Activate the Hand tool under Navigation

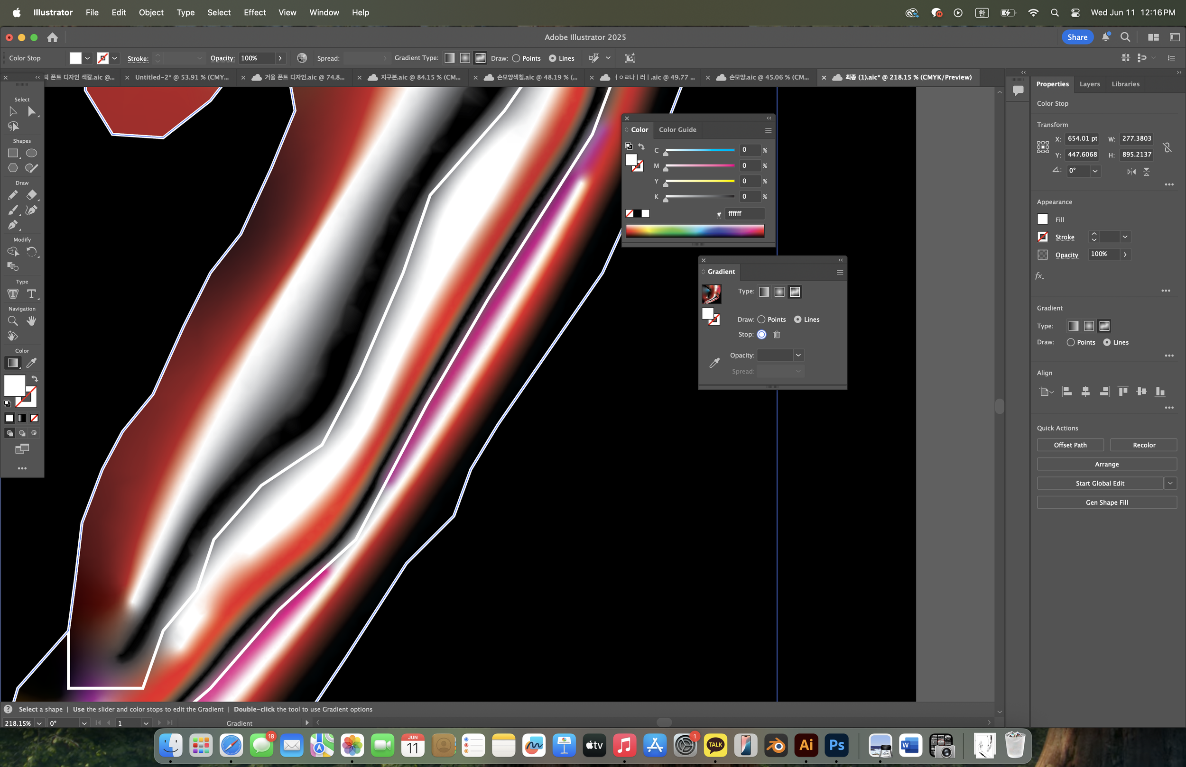click(31, 321)
